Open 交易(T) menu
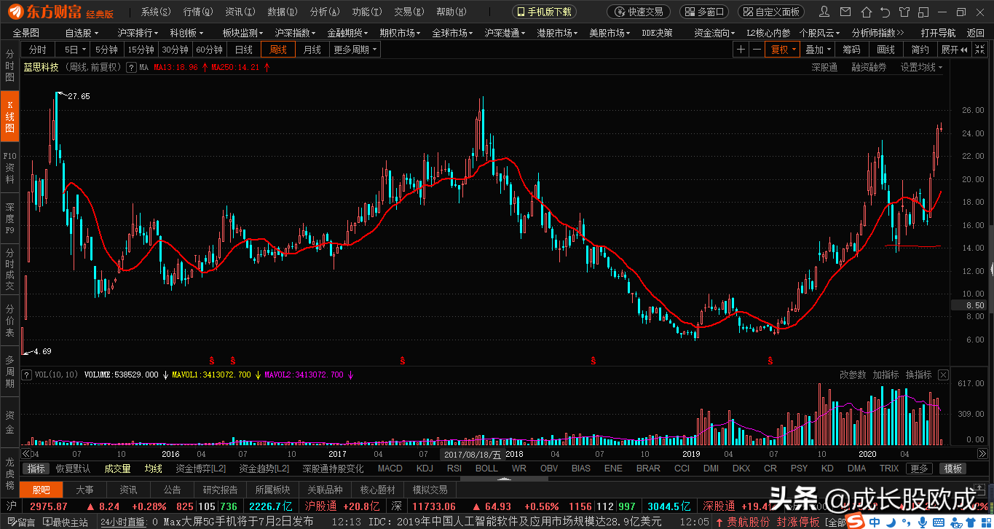This screenshot has height=529, width=994. click(409, 12)
